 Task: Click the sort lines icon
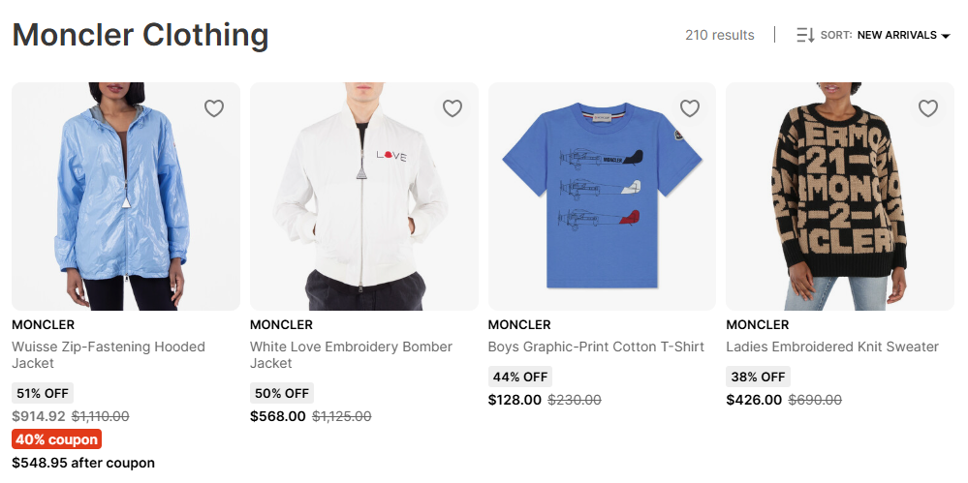[x=805, y=36]
